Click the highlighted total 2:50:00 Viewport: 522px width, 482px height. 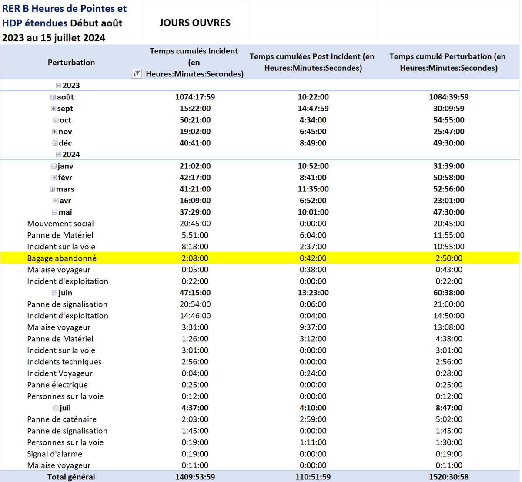(449, 258)
